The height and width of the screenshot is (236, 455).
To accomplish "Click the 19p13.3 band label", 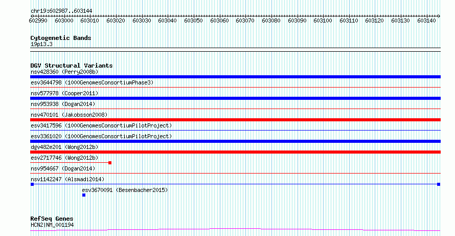I will coord(41,45).
